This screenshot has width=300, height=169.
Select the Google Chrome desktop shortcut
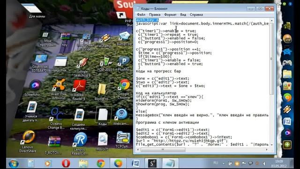point(124,89)
